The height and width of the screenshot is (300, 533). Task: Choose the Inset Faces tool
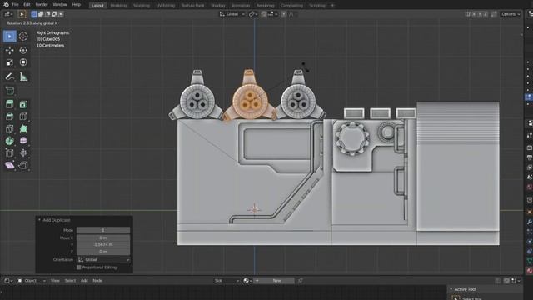pos(23,104)
